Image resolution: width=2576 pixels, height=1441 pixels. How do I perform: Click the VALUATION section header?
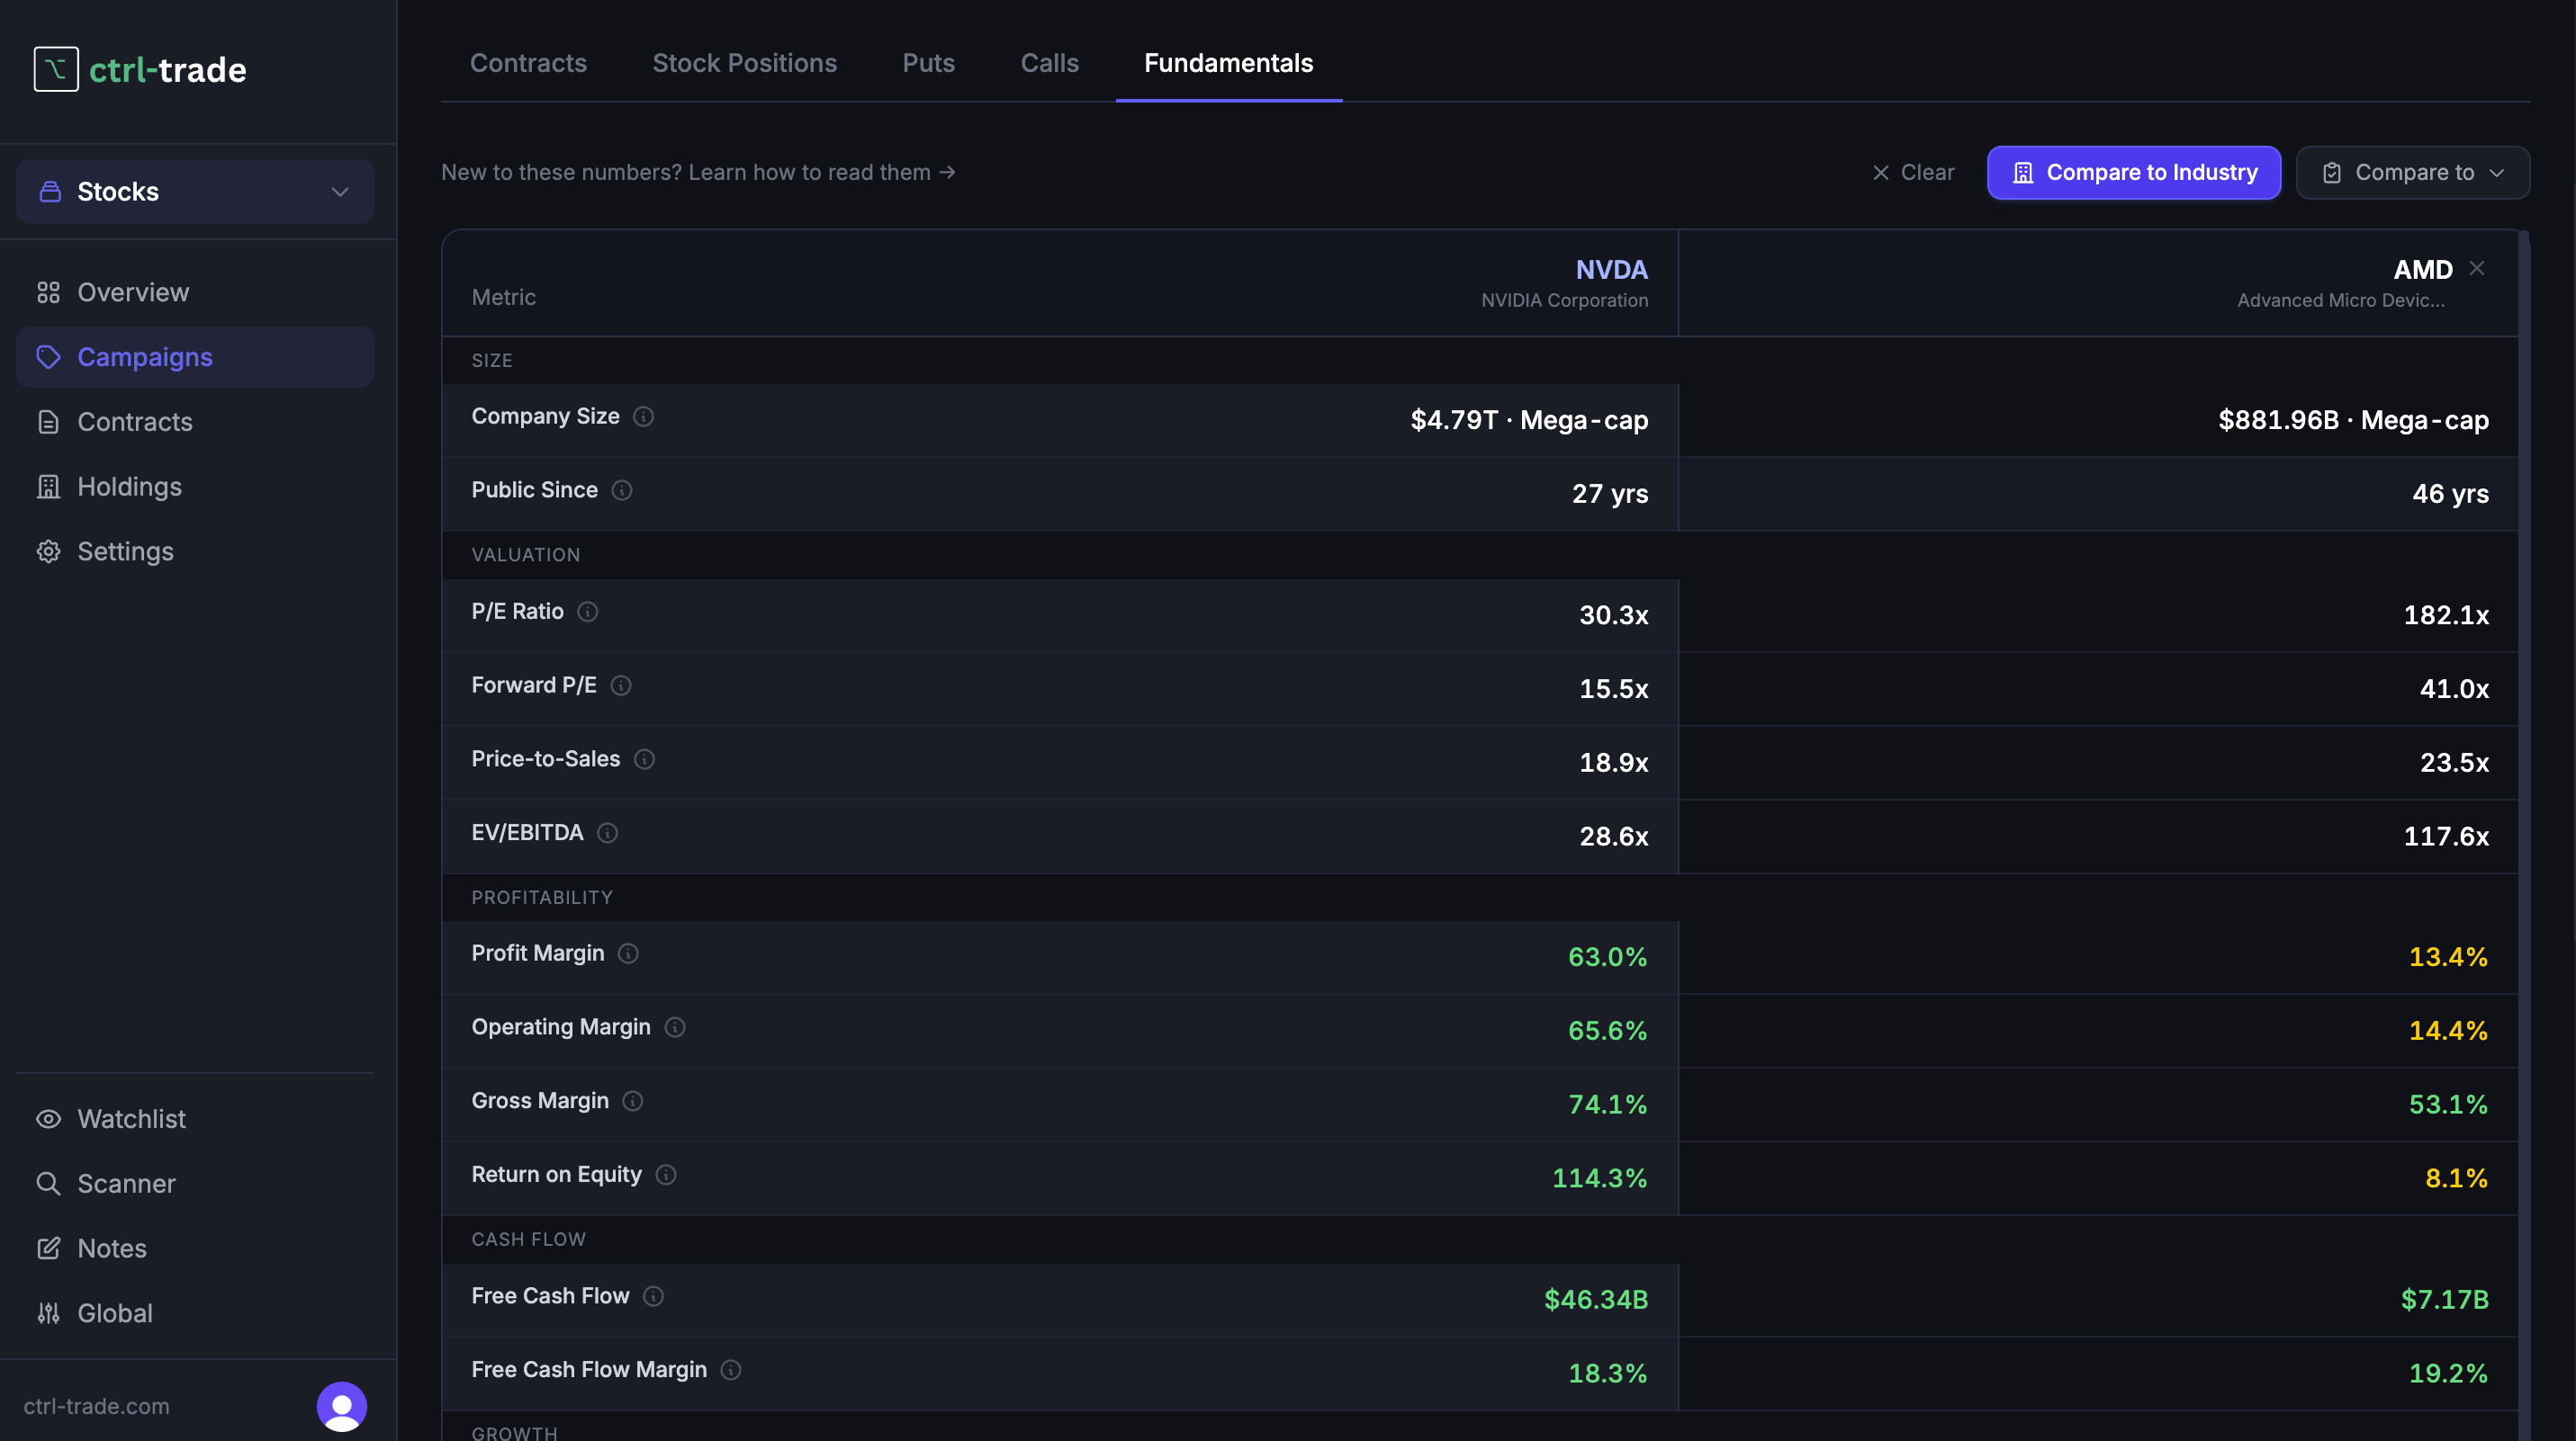[526, 555]
